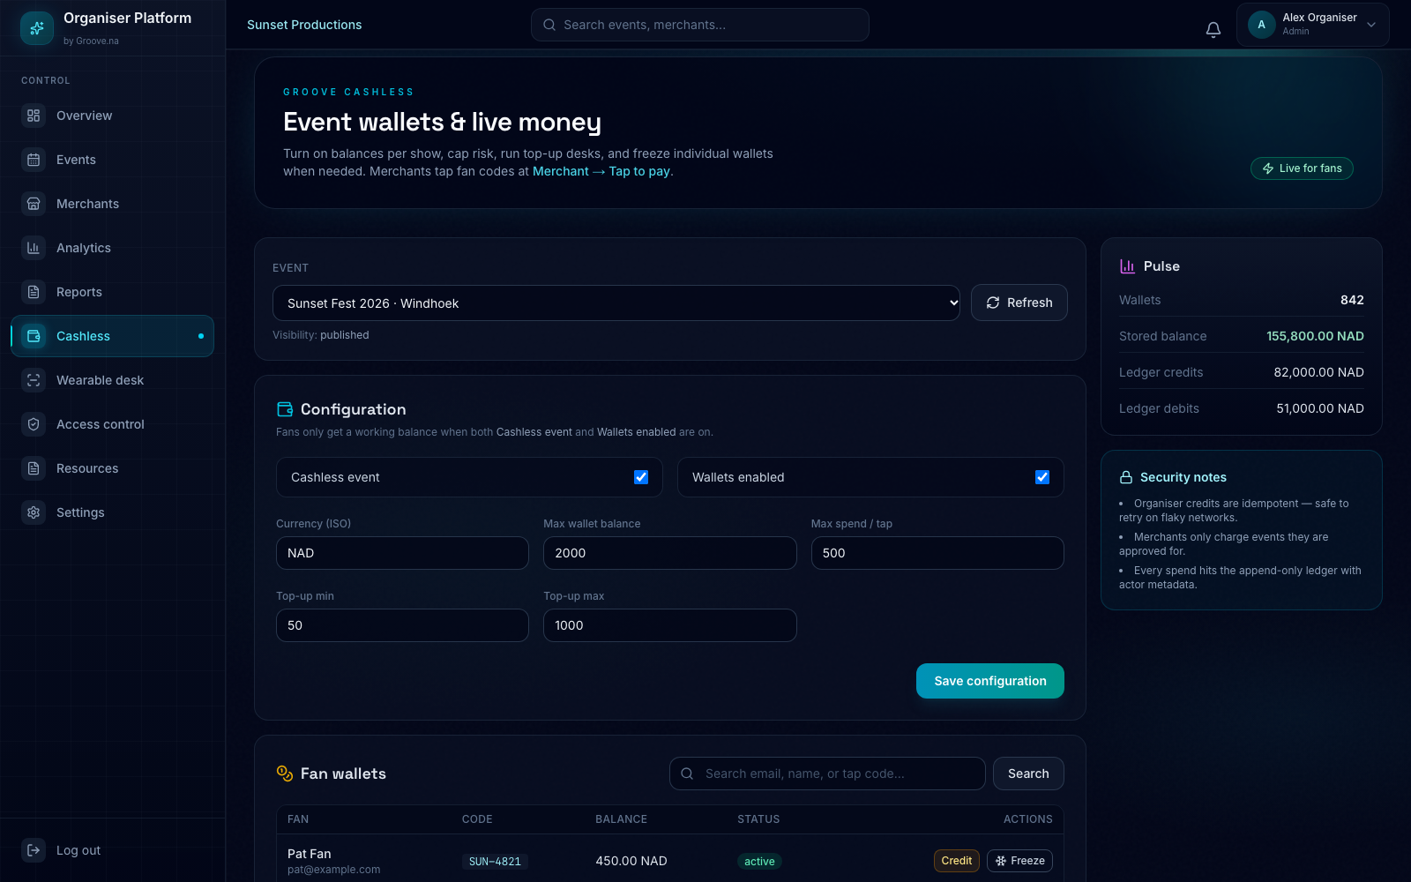Focus the fan wallet search field
The height and width of the screenshot is (882, 1411).
click(827, 774)
